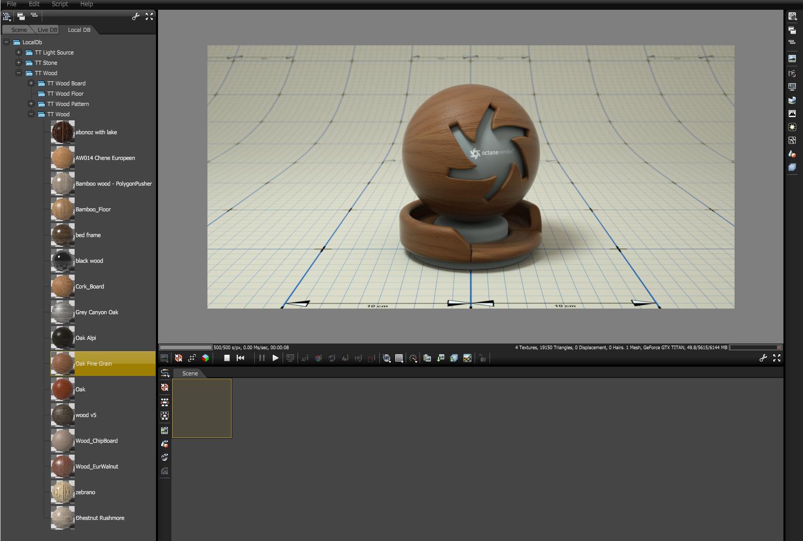The width and height of the screenshot is (803, 541).
Task: Toggle the material picker icon
Action: coord(332,358)
